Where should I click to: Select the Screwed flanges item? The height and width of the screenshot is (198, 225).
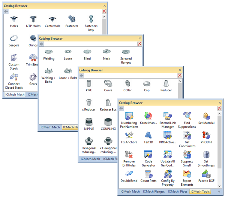tap(126, 52)
